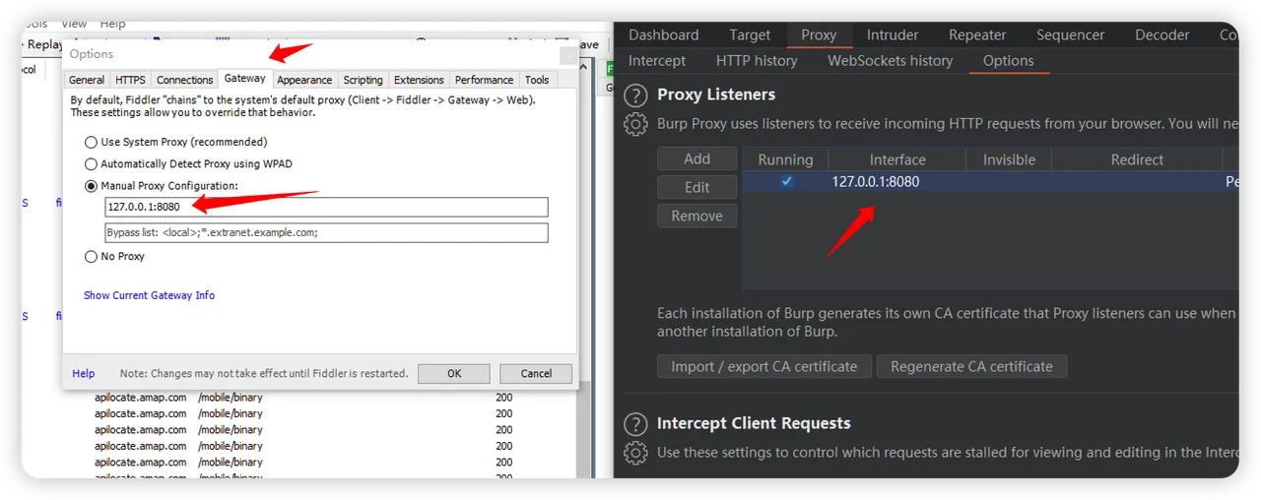
Task: Open help for Proxy Listeners section
Action: click(636, 95)
